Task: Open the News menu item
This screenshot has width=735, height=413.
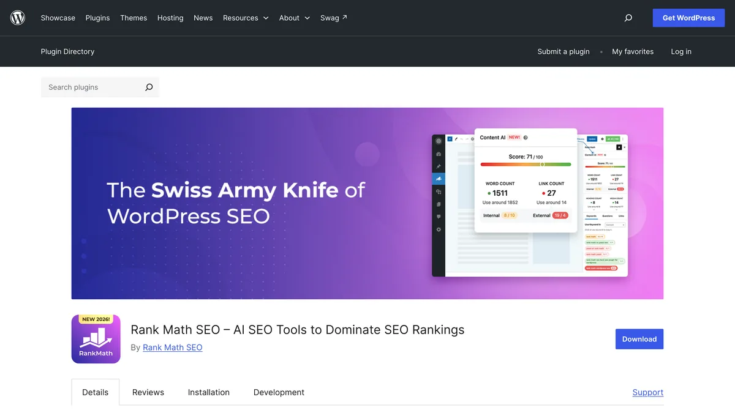Action: click(203, 18)
